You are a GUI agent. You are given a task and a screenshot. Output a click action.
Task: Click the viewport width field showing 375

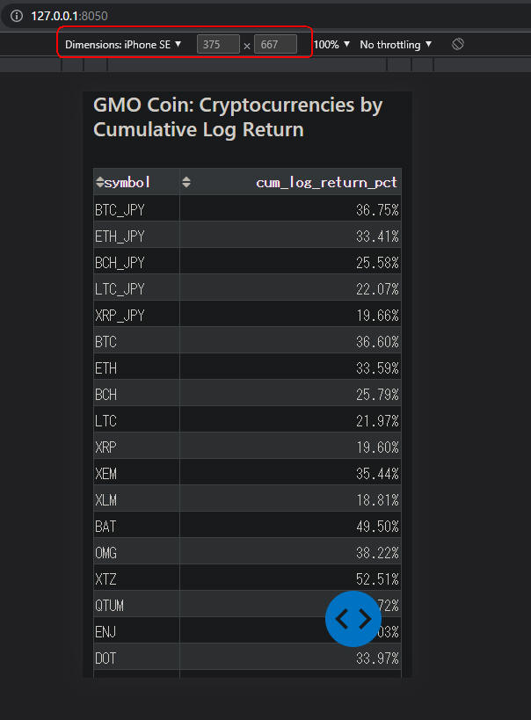click(218, 45)
